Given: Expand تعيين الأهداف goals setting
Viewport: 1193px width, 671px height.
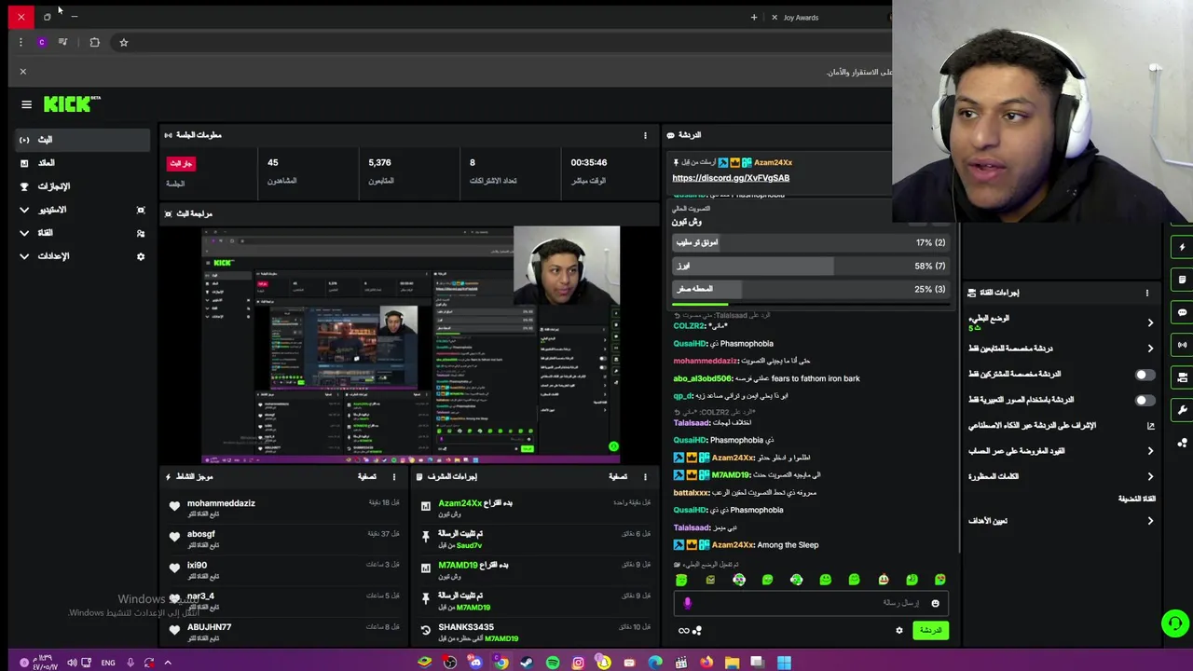Looking at the screenshot, I should click(1061, 521).
